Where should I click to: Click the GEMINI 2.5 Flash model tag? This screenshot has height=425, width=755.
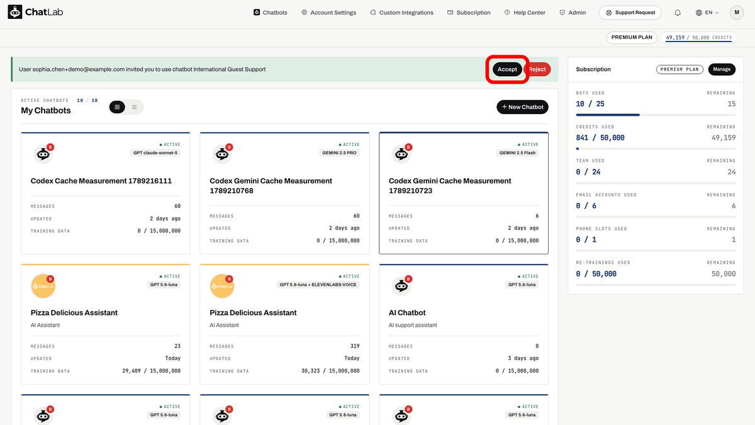[518, 152]
